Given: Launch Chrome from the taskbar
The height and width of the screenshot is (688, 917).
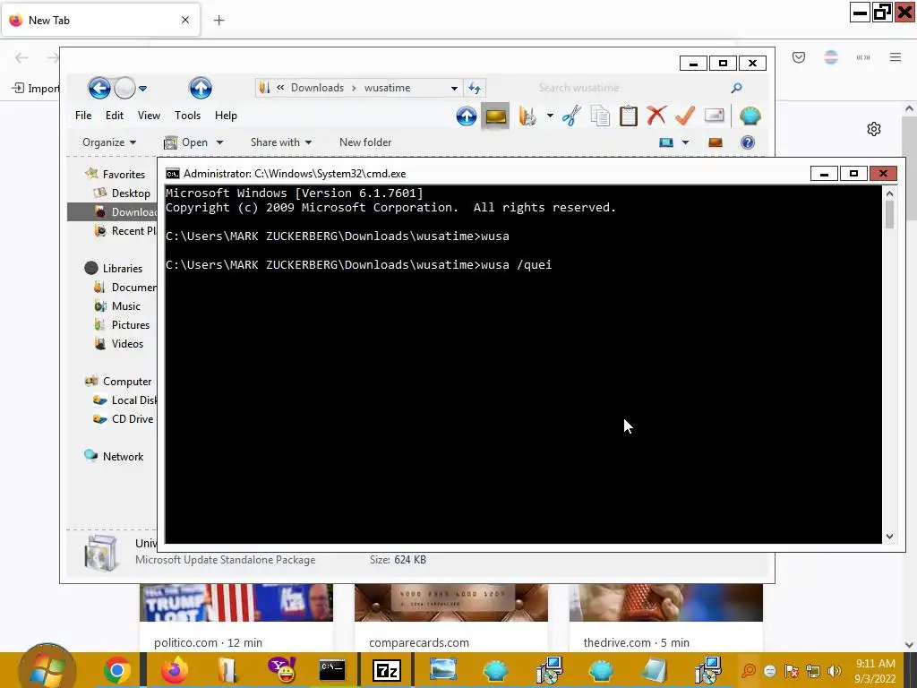Looking at the screenshot, I should tap(117, 670).
